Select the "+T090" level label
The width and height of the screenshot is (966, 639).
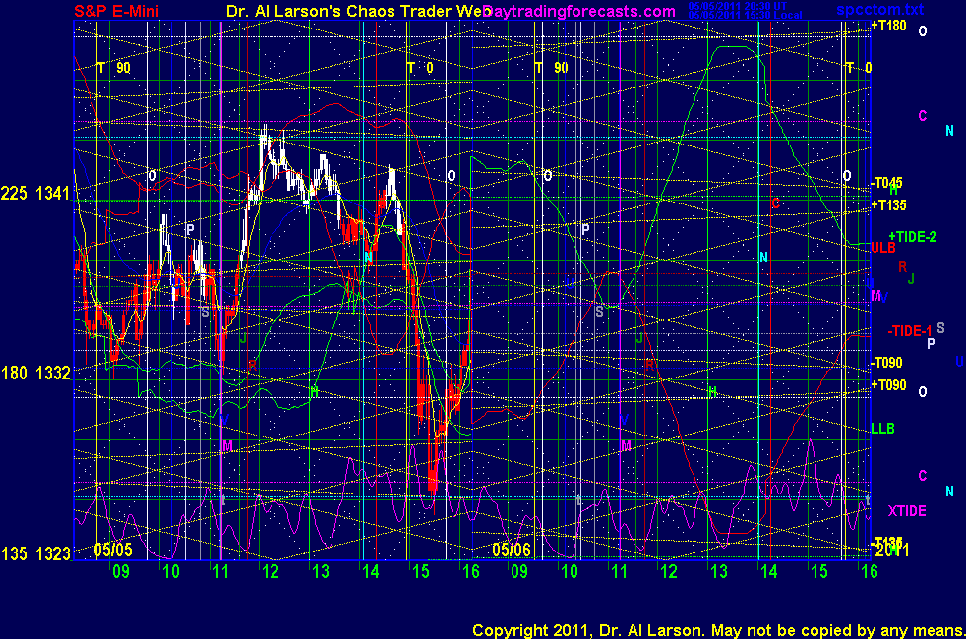pyautogui.click(x=888, y=385)
